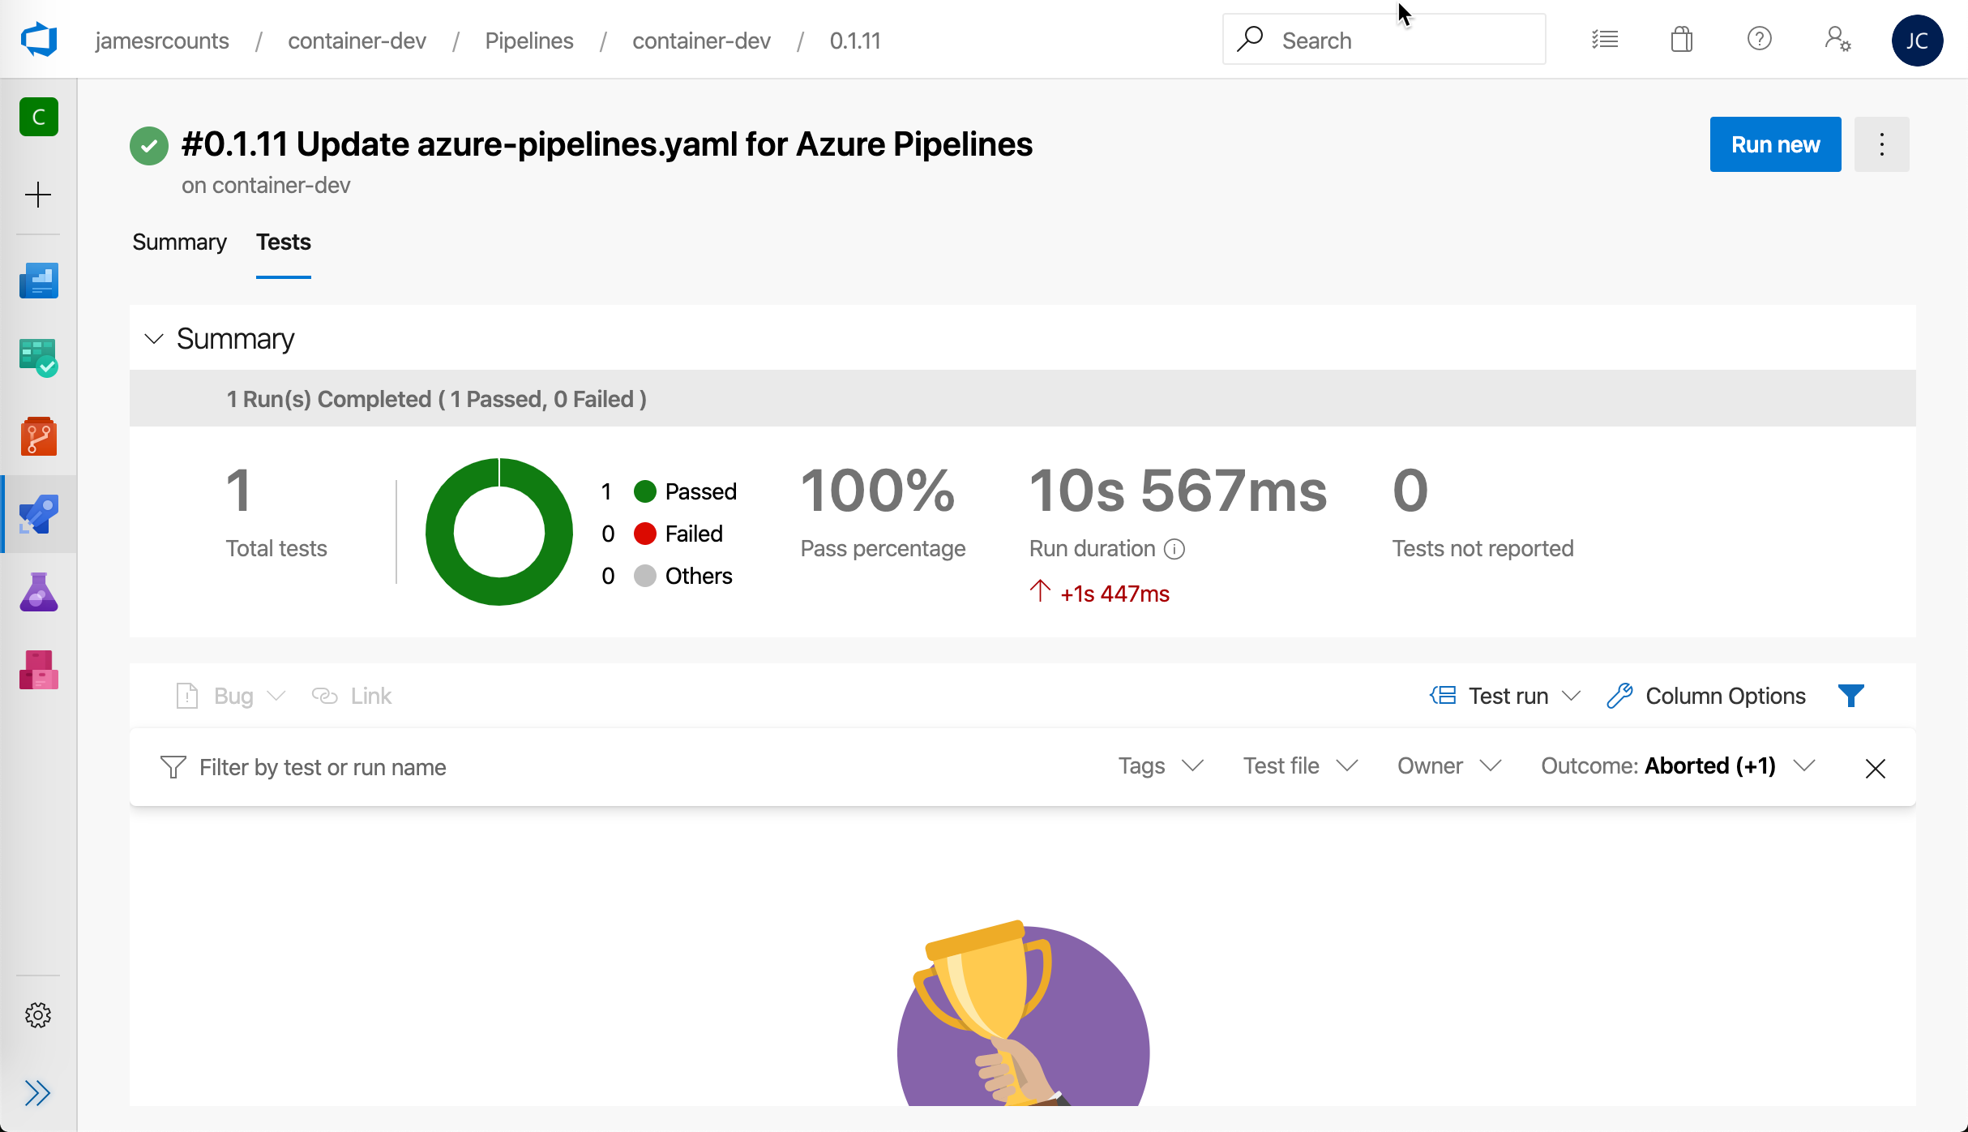
Task: Open the Owner filter dropdown
Action: [x=1450, y=766]
